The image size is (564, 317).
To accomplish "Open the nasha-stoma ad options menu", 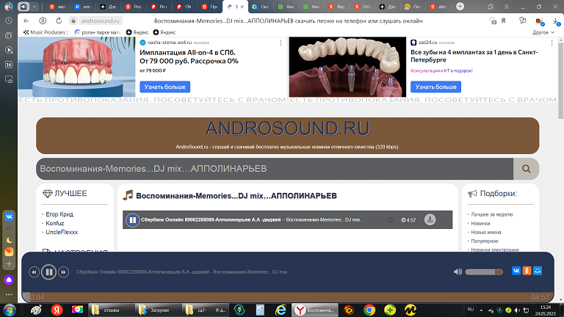I will click(281, 43).
